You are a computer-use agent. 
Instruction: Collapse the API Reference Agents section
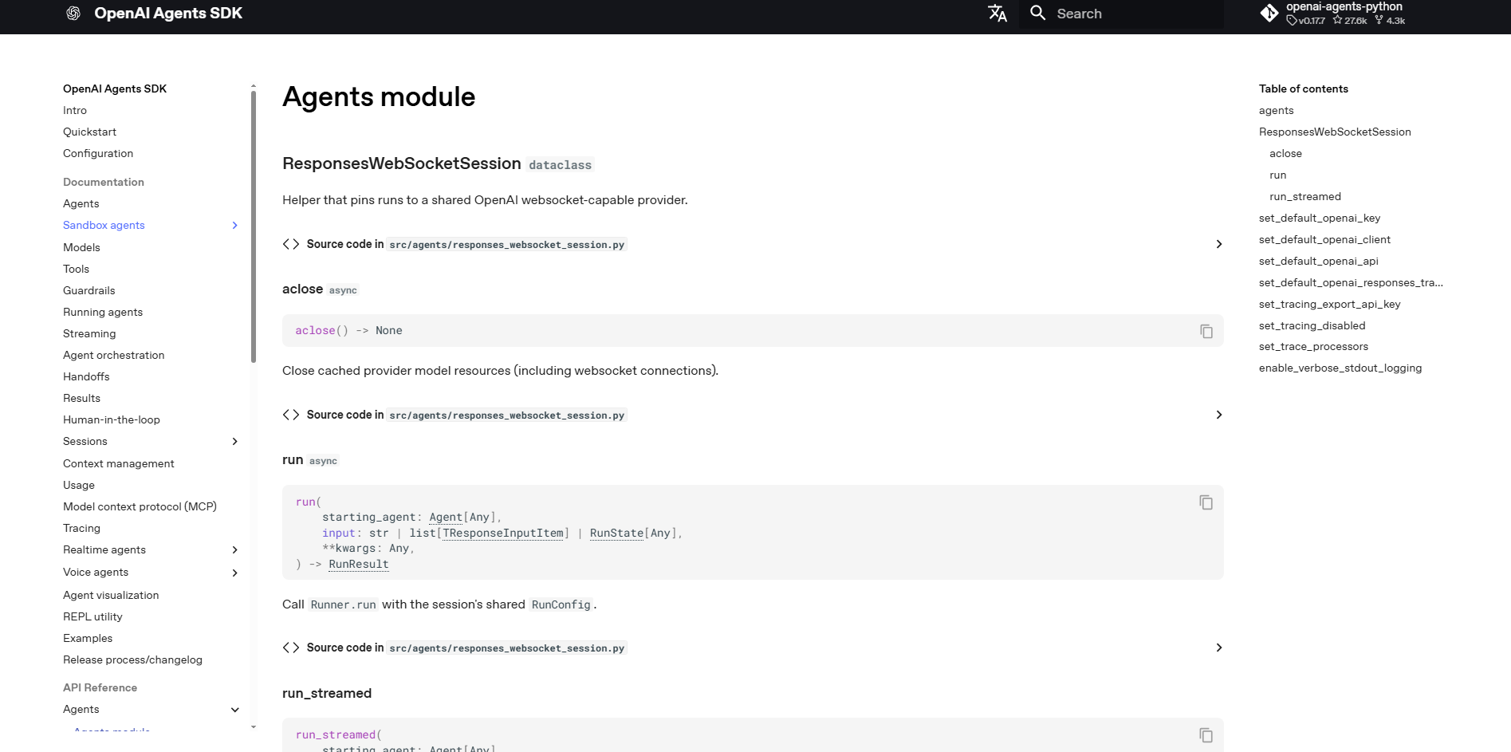pos(234,710)
